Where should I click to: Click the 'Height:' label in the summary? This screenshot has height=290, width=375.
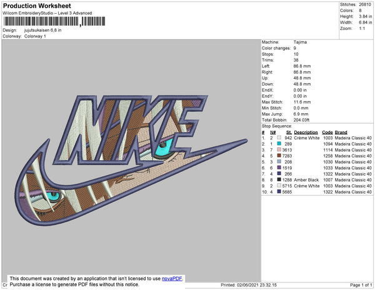[x=346, y=16]
